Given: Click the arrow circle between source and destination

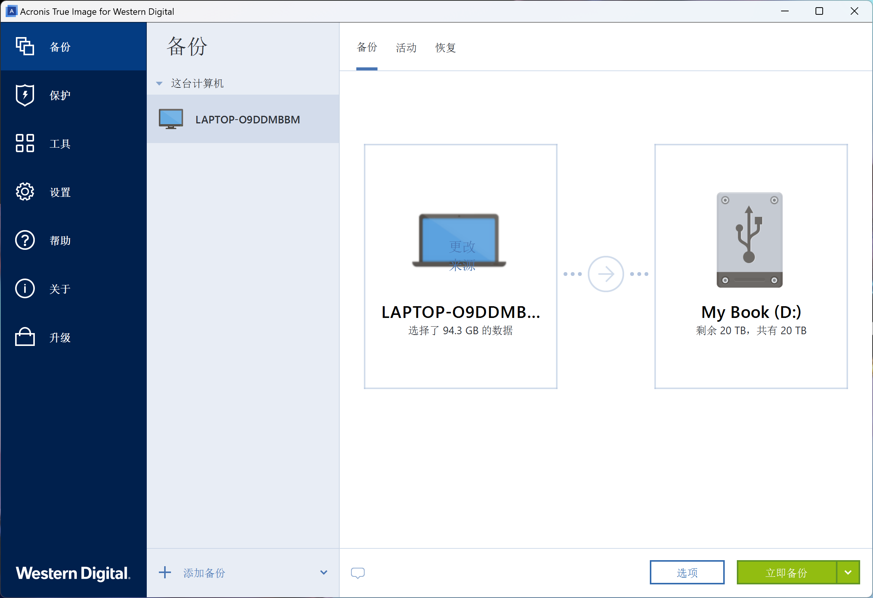Looking at the screenshot, I should [606, 274].
